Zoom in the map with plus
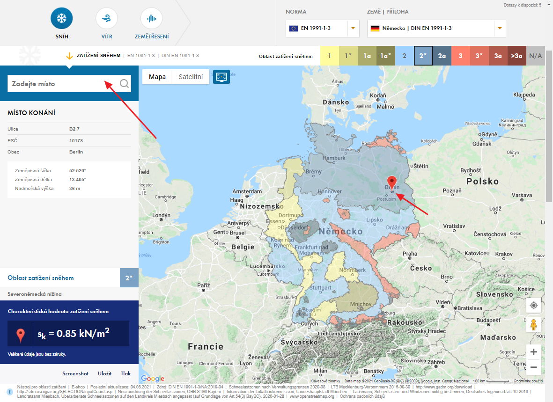The width and height of the screenshot is (553, 402). [x=534, y=351]
